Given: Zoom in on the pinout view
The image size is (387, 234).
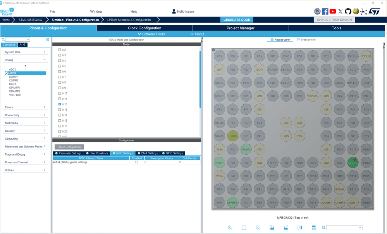Looking at the screenshot, I should (230, 227).
